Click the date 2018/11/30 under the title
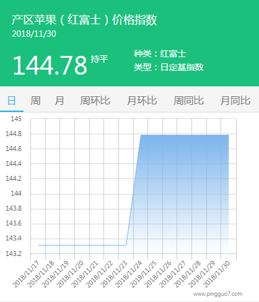Image resolution: width=259 pixels, height=302 pixels. point(34,34)
